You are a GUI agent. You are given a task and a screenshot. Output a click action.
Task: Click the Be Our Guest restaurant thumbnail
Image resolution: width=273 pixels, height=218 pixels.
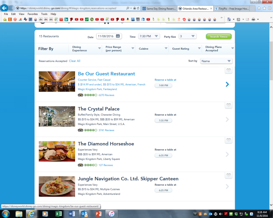click(57, 81)
